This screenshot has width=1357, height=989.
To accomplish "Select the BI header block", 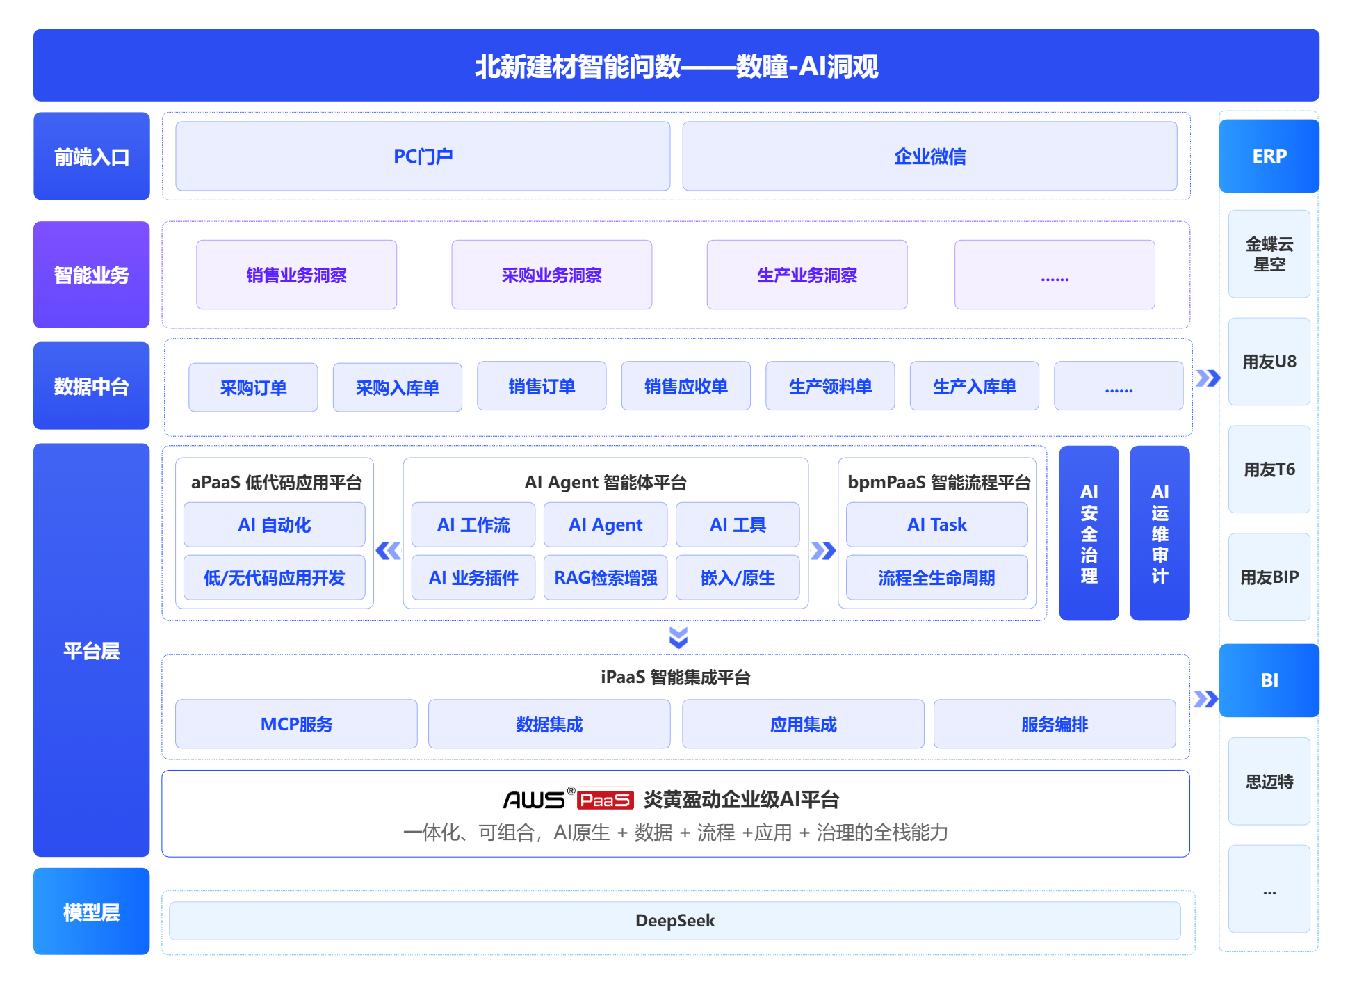I will (x=1269, y=680).
